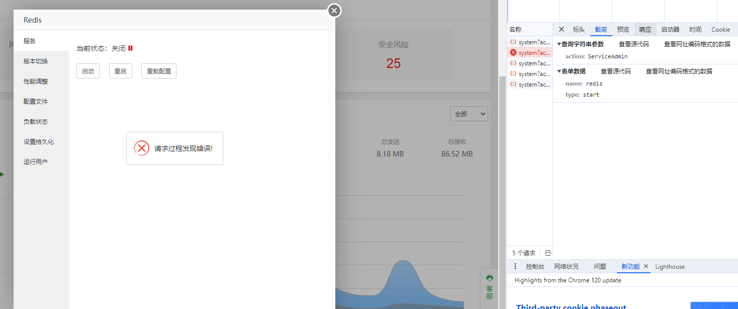Open the 网络状况 drawer tab
738x309 pixels.
coord(566,267)
